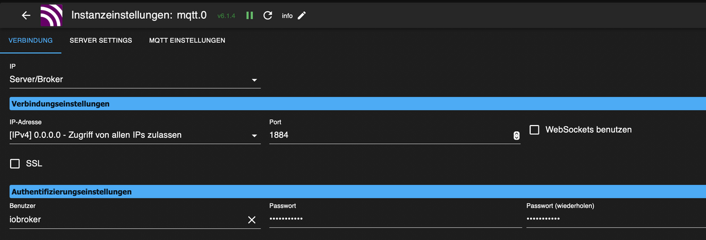Toggle the SSL checkbox
Image resolution: width=706 pixels, height=240 pixels.
(x=15, y=164)
